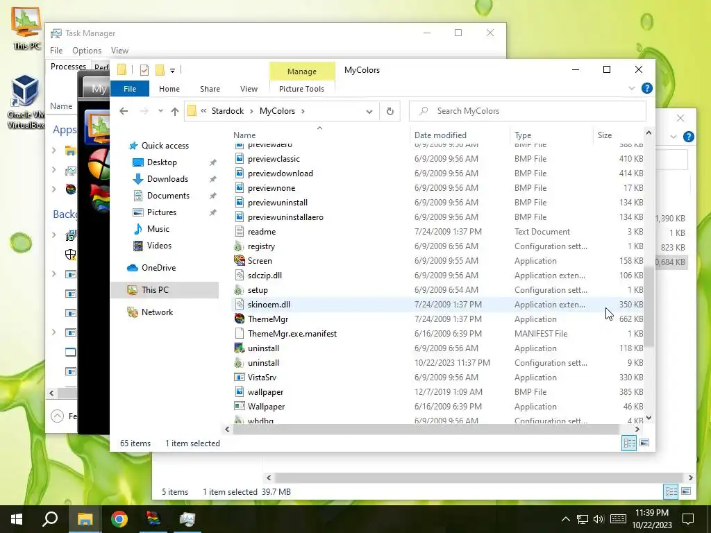Screen dimensions: 711x533
Task: Switch to Processes tab in Task Manager
Action: [x=68, y=67]
